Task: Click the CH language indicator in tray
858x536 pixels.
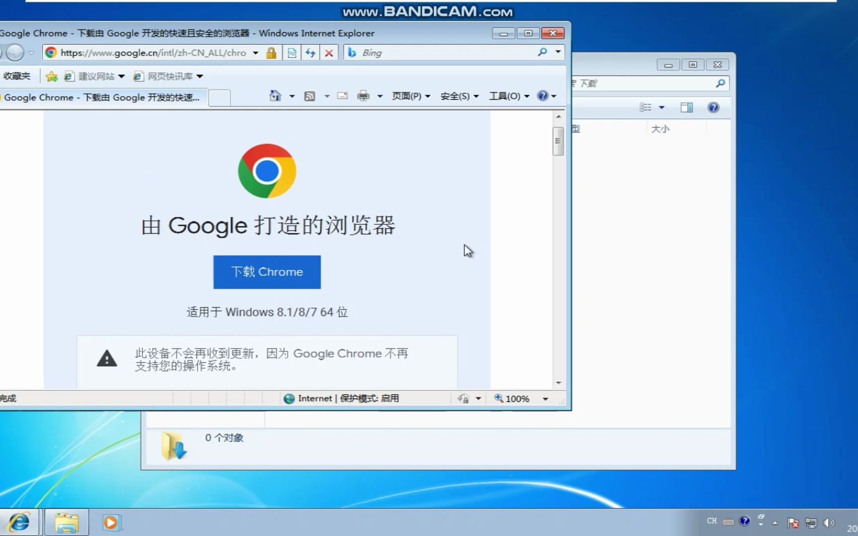Action: click(x=712, y=521)
